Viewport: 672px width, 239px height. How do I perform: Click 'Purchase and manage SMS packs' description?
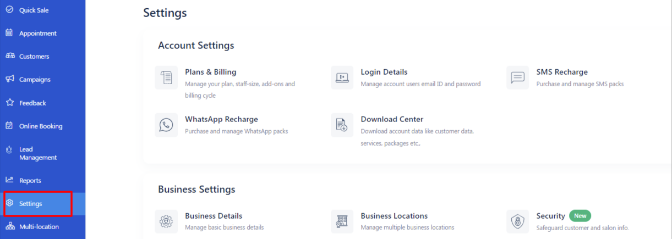tap(580, 84)
